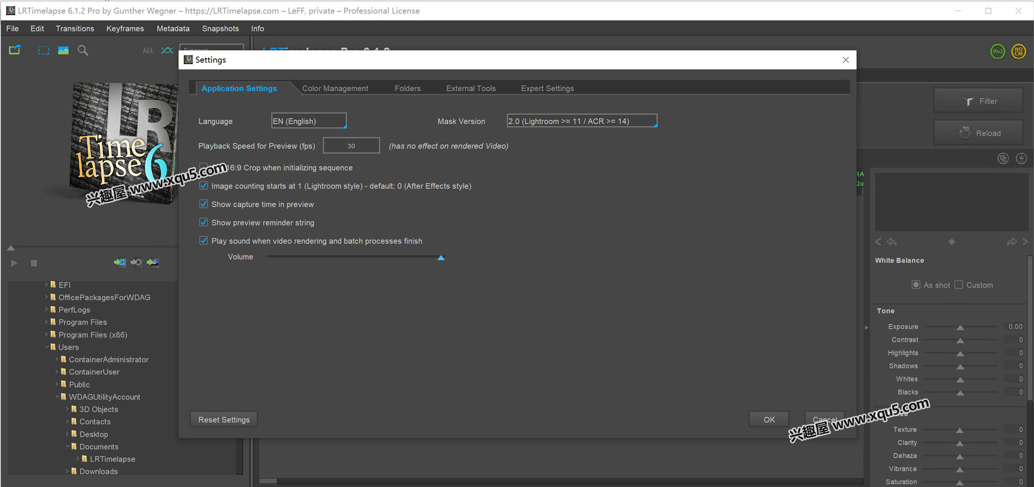Open the Snapshots menu
1034x487 pixels.
click(x=220, y=28)
